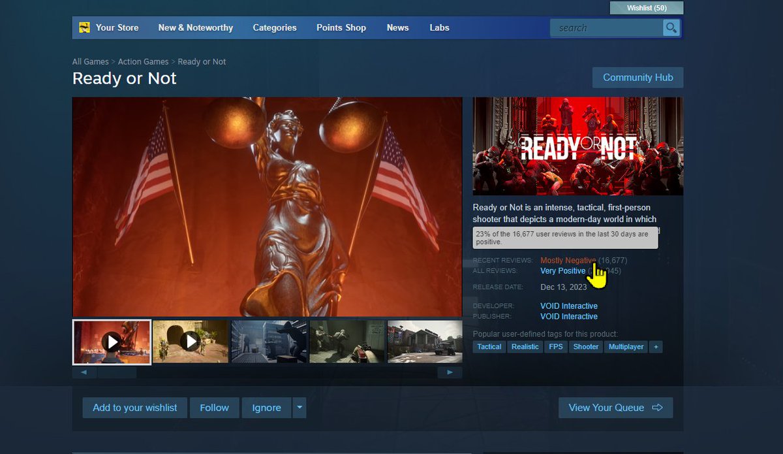Click the Wishlist (50) button
Image resolution: width=783 pixels, height=454 pixels.
[x=647, y=8]
